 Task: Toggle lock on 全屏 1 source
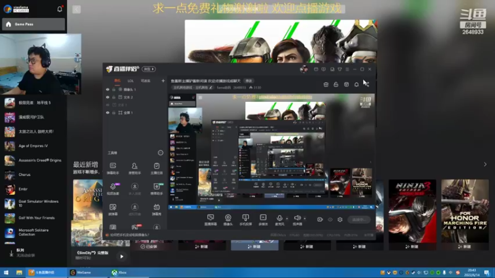coord(114,112)
